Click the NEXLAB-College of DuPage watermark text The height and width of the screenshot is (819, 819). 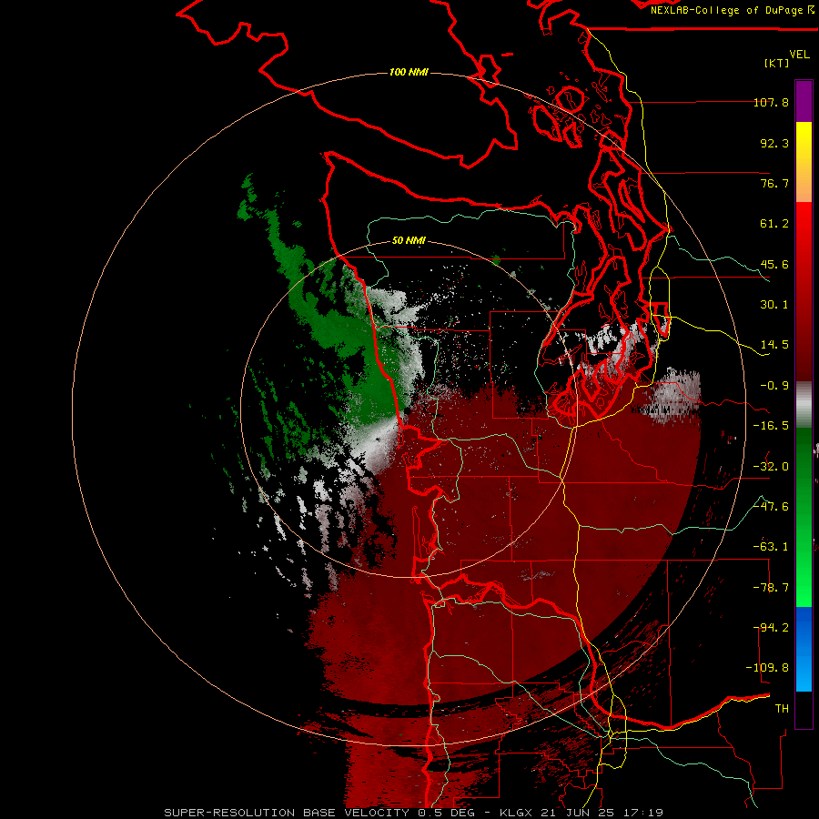pyautogui.click(x=732, y=10)
